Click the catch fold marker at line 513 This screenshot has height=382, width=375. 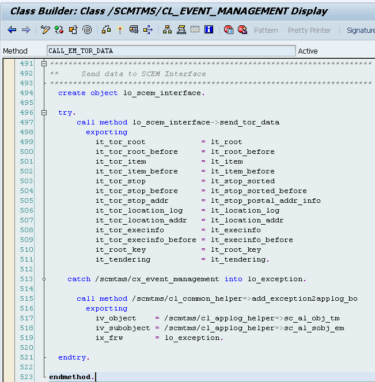[x=44, y=279]
